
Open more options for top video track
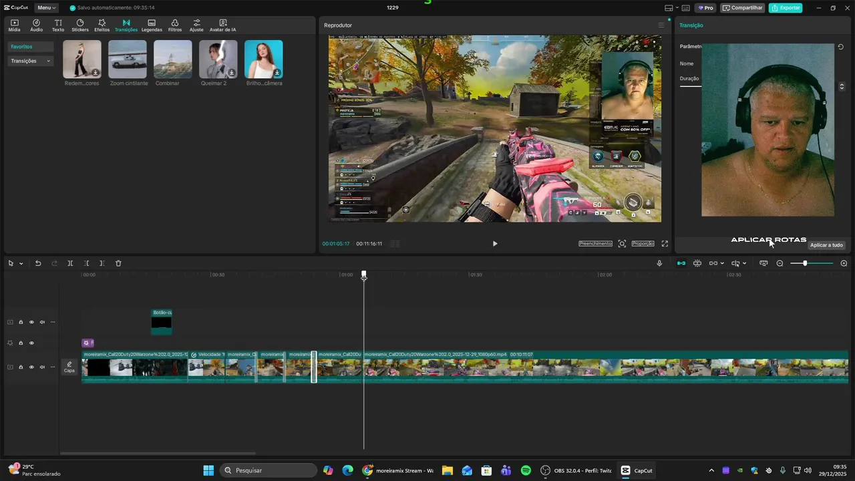tap(53, 322)
